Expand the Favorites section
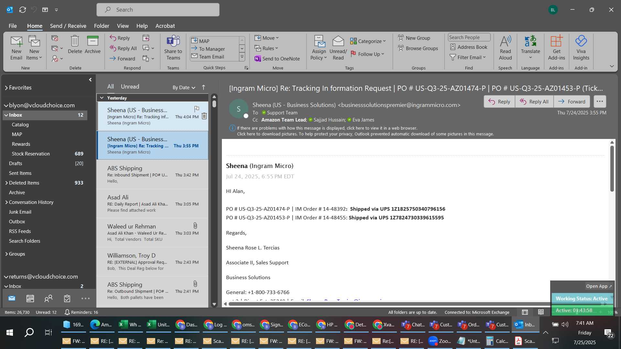 [6, 88]
